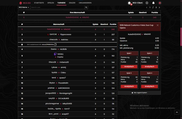Image resolution: width=182 pixels, height=119 pixels.
Task: Select the Lory123 + EXCALIBUR10 team row
Action: (67, 98)
